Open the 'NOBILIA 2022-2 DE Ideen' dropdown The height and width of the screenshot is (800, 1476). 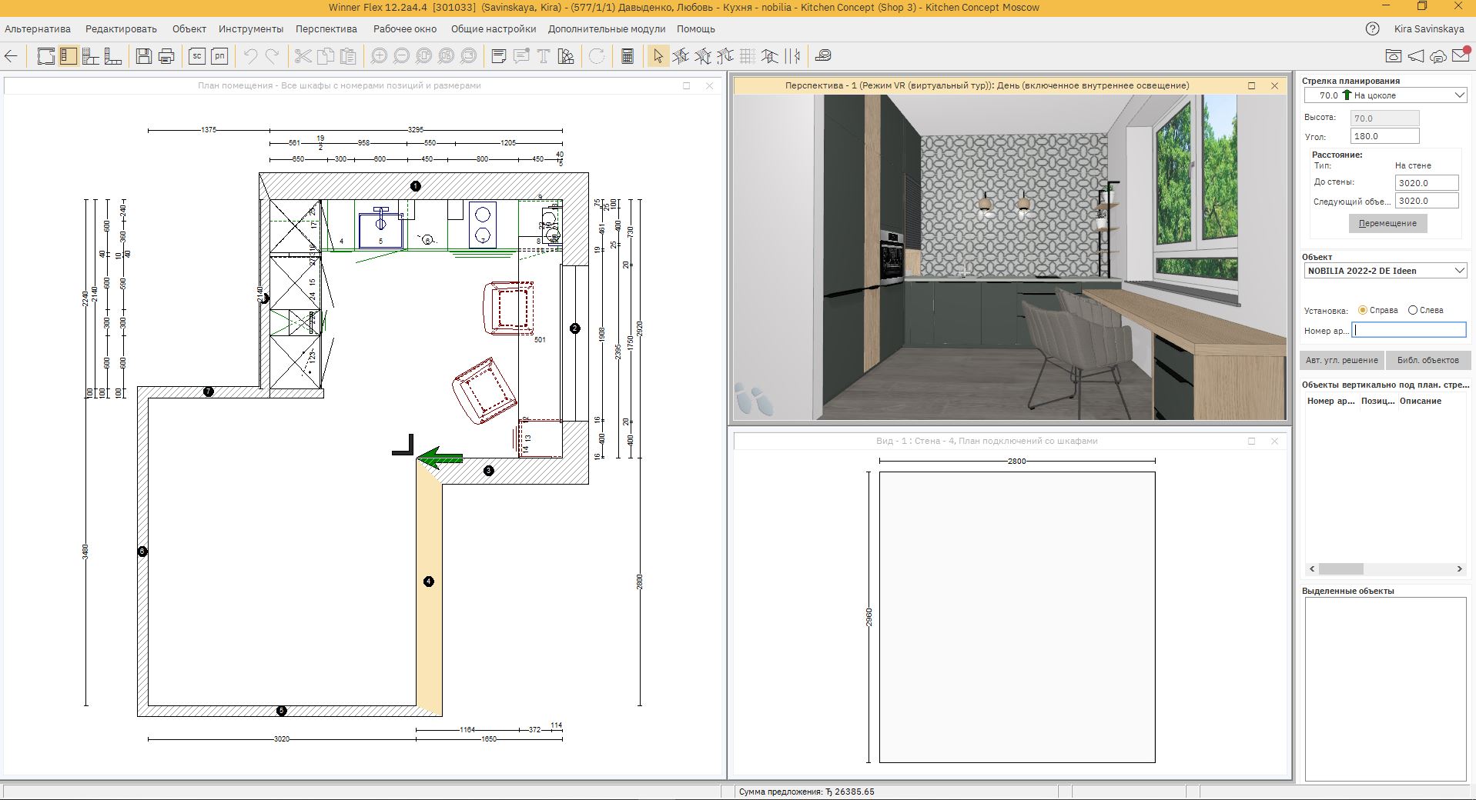tap(1385, 271)
